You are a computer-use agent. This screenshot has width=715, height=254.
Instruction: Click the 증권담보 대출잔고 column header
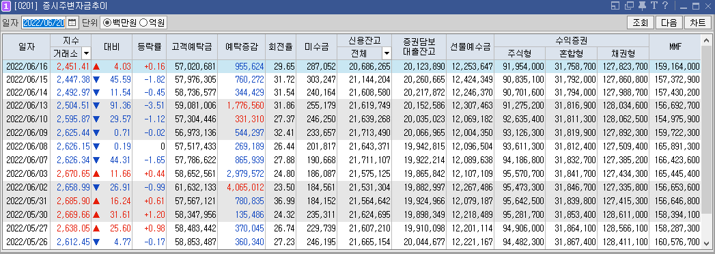[x=419, y=47]
